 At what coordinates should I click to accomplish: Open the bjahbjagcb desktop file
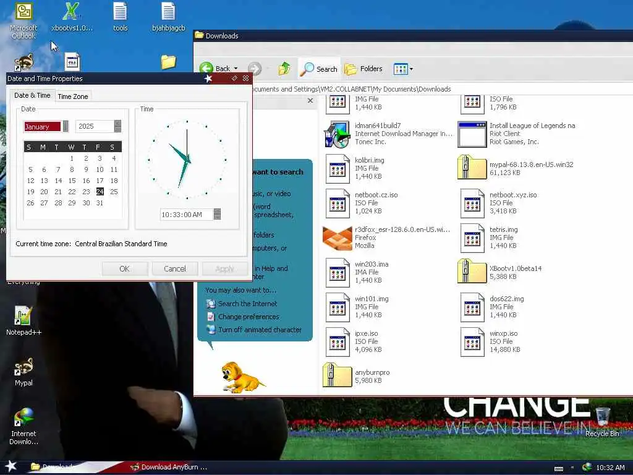[x=168, y=17]
